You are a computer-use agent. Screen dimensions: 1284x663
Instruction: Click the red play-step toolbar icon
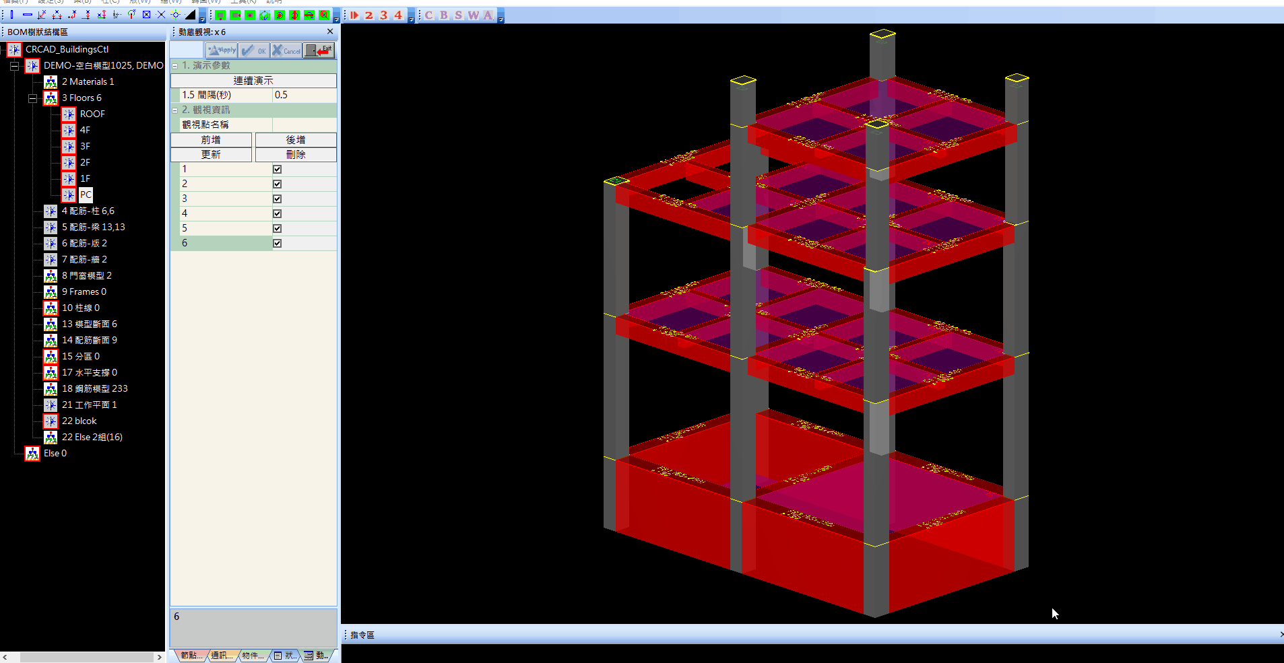tap(354, 15)
